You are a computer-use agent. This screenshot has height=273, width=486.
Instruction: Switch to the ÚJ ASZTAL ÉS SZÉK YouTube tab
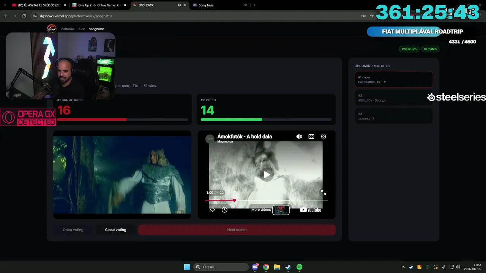pyautogui.click(x=39, y=5)
